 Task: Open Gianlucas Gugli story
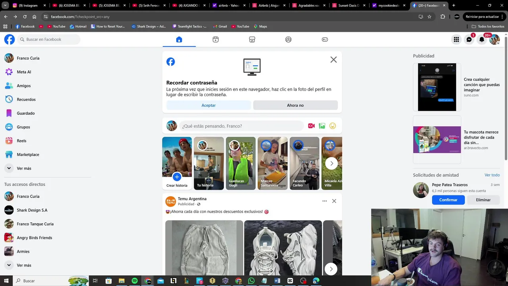point(241,163)
